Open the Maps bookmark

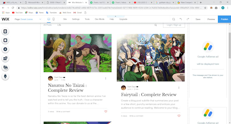click(29, 13)
